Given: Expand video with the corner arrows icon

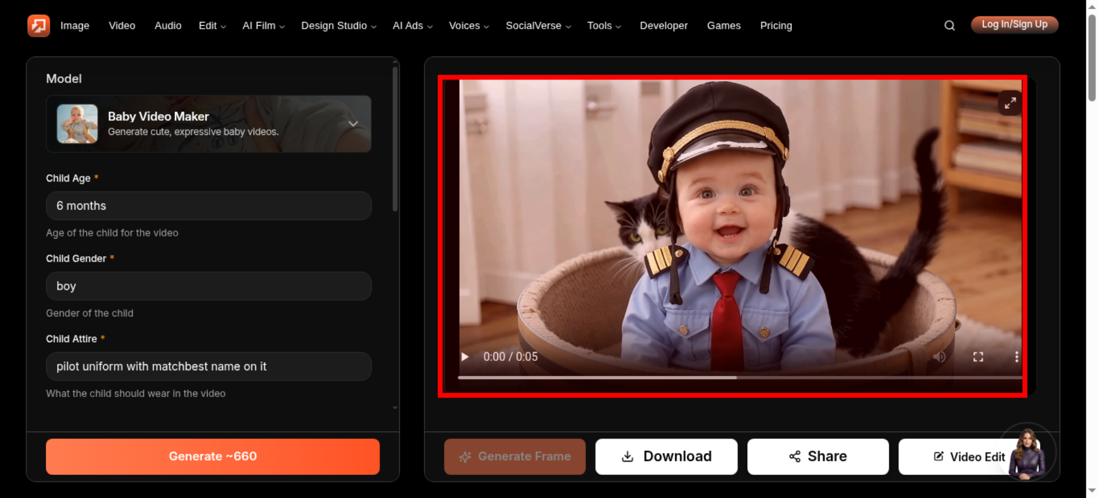Looking at the screenshot, I should click(x=1010, y=103).
